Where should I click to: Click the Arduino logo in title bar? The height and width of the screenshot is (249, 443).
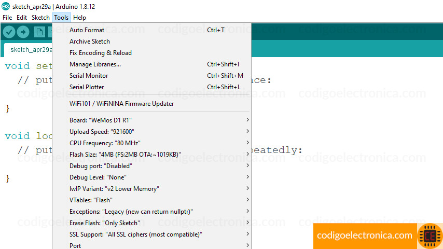coord(6,6)
